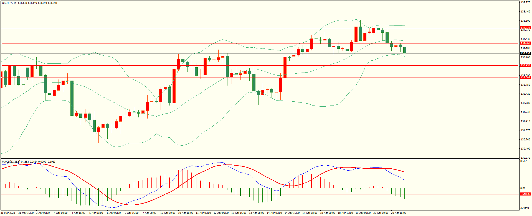The width and height of the screenshot is (532, 216).
Task: Select the red 134.823 price tag
Action: click(525, 28)
